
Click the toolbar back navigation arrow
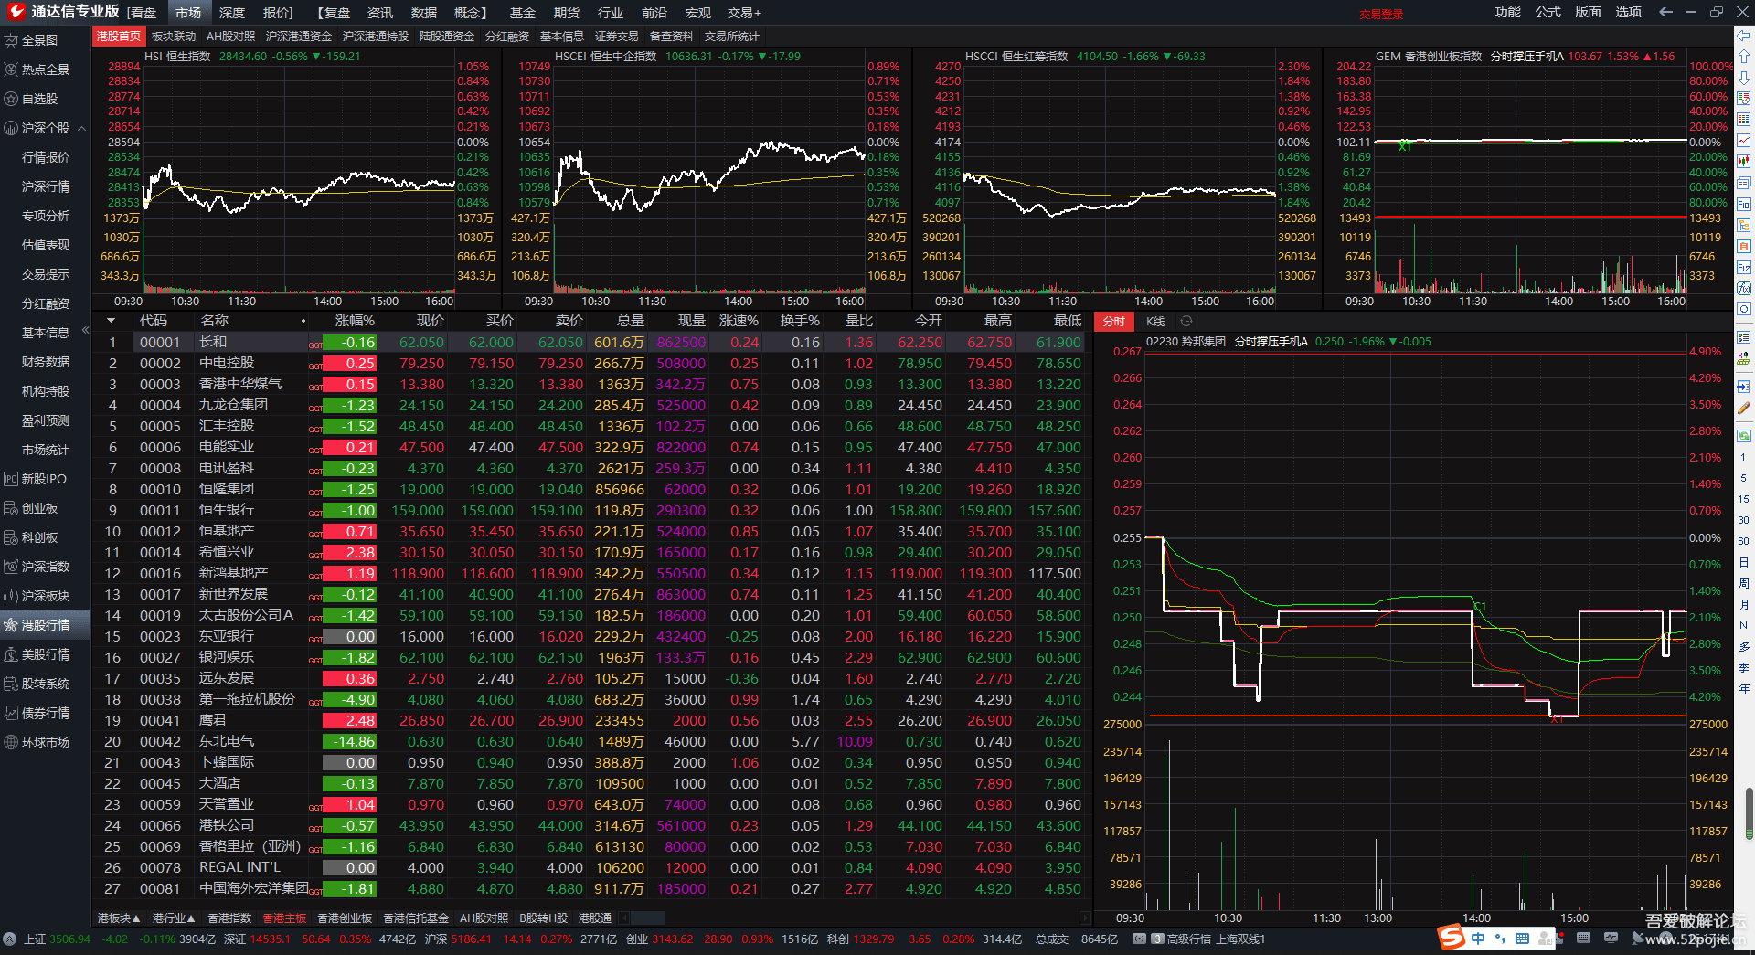click(1665, 12)
